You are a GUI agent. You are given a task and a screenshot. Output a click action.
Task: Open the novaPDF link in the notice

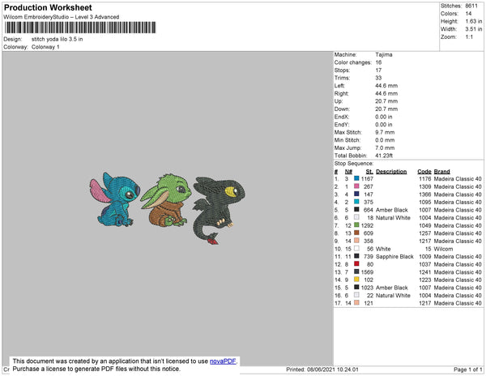[x=223, y=361]
